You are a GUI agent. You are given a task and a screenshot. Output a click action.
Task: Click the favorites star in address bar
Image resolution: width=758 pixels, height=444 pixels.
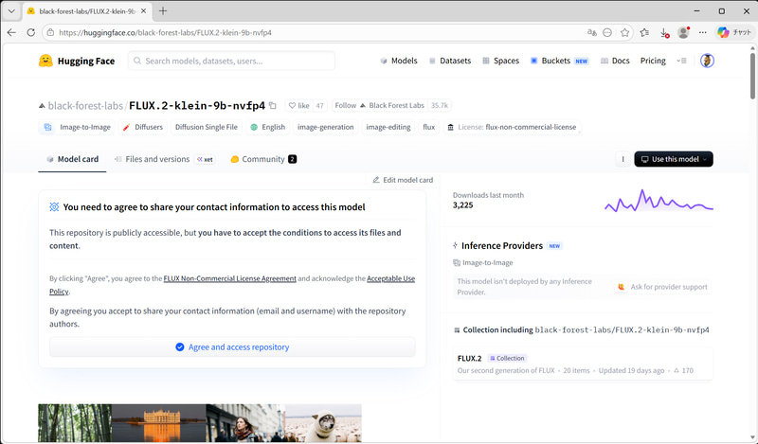pos(625,32)
